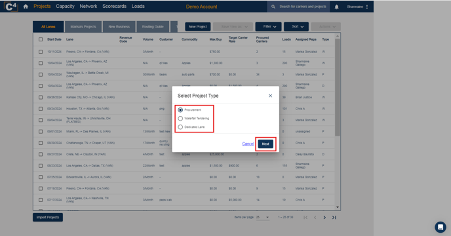Check the Kansas City, MO row checkbox
This screenshot has height=236, width=451.
[41, 97]
